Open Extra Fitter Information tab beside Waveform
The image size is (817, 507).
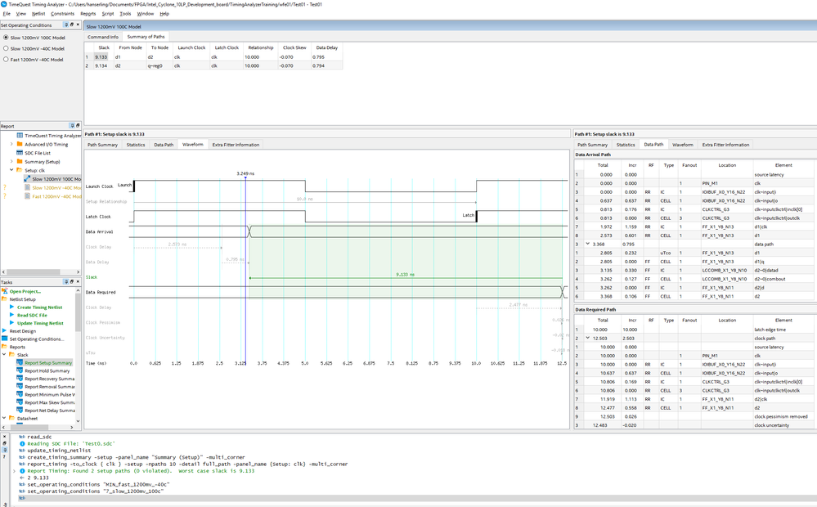click(x=236, y=145)
